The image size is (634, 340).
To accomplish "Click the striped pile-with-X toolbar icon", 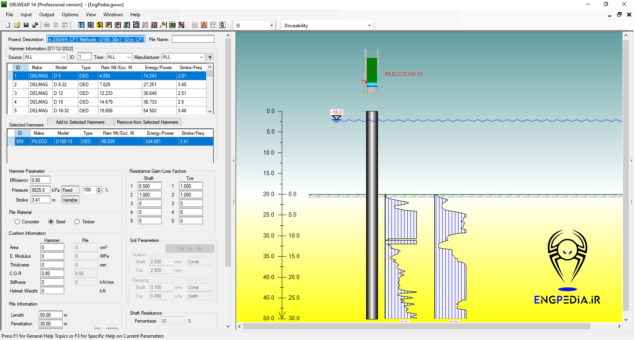I will [127, 25].
